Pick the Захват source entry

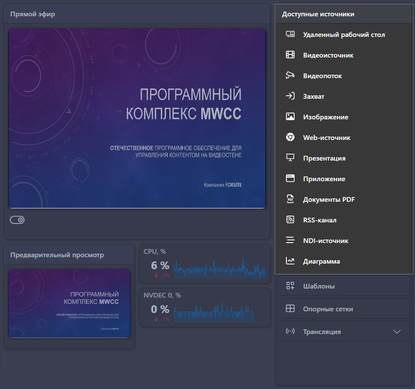[344, 96]
